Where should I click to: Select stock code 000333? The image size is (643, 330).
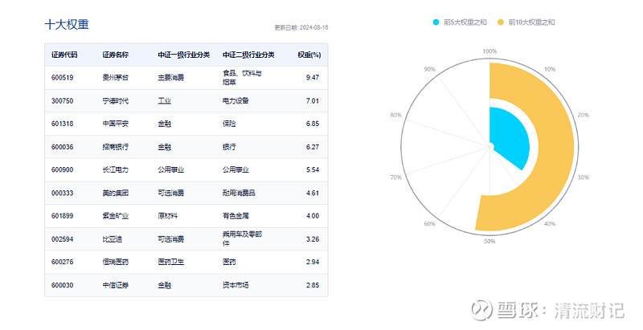[x=63, y=194]
